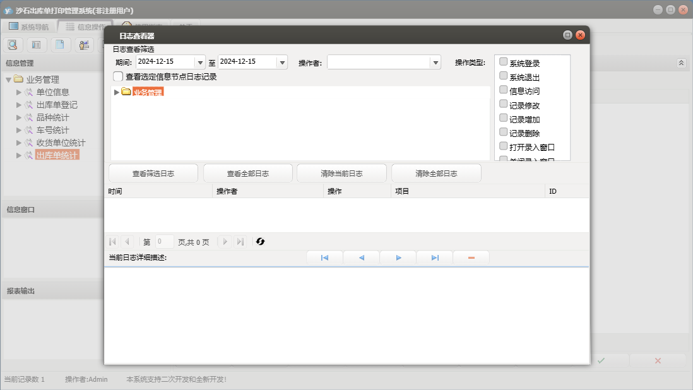
Task: Open the 操作者 dropdown list
Action: 435,62
